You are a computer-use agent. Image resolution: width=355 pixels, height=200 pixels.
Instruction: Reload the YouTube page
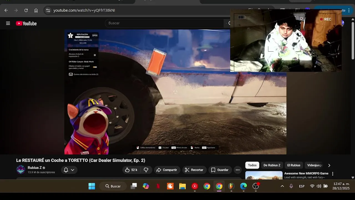[x=26, y=10]
